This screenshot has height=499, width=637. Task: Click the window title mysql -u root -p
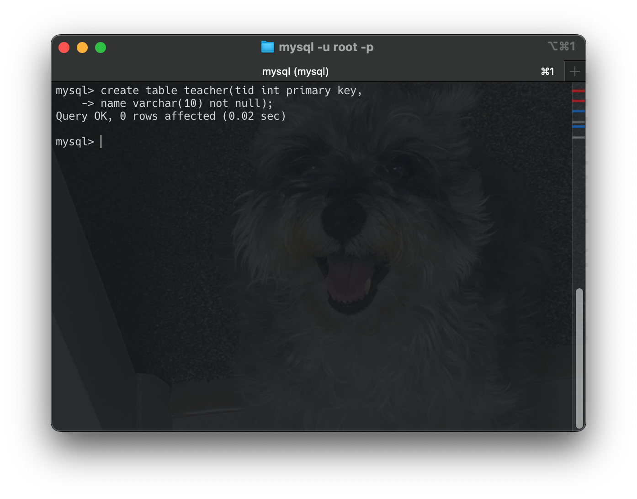tap(326, 47)
